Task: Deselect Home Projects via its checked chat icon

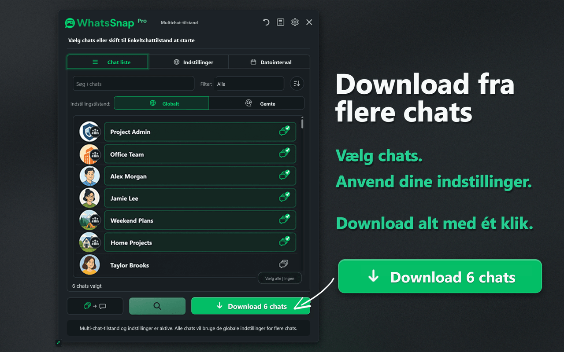Action: pyautogui.click(x=284, y=241)
